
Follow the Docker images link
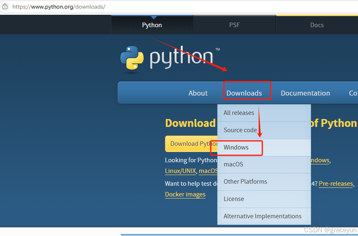(x=185, y=194)
